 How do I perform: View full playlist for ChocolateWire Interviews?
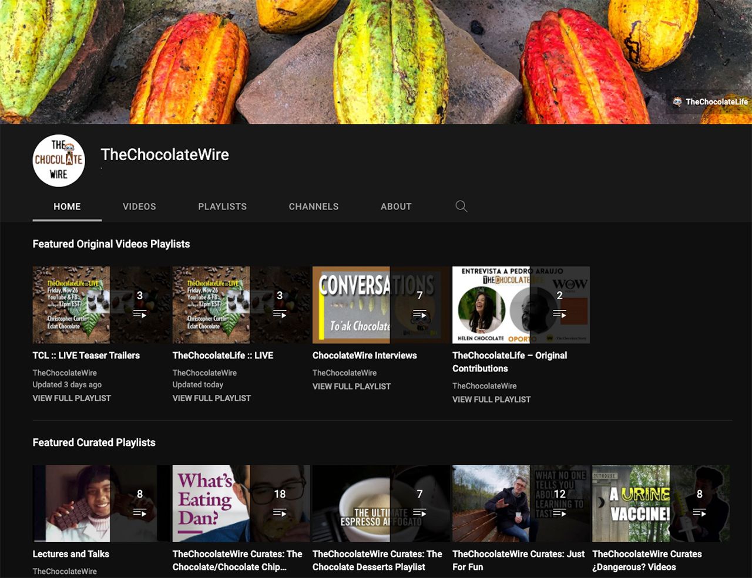pos(351,386)
